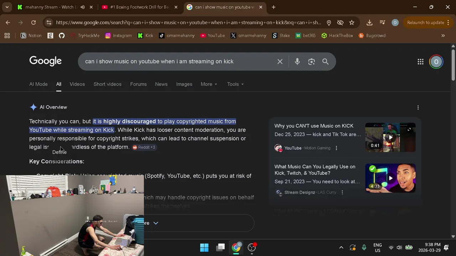Open GitHub bookmark icon

pos(62,36)
